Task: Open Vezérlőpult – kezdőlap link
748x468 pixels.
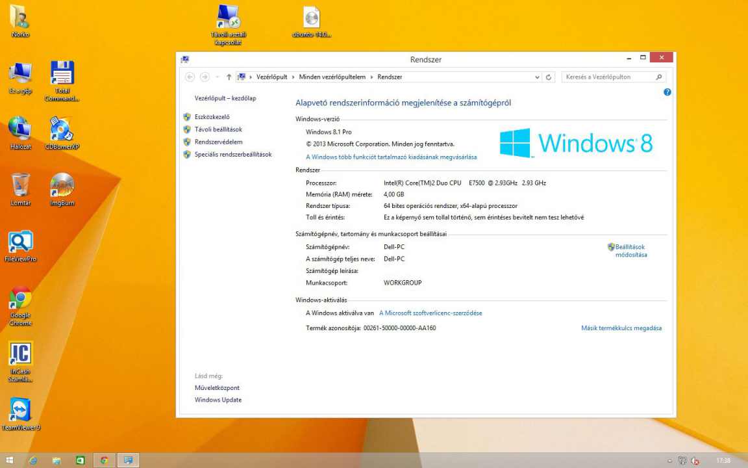Action: pyautogui.click(x=225, y=98)
